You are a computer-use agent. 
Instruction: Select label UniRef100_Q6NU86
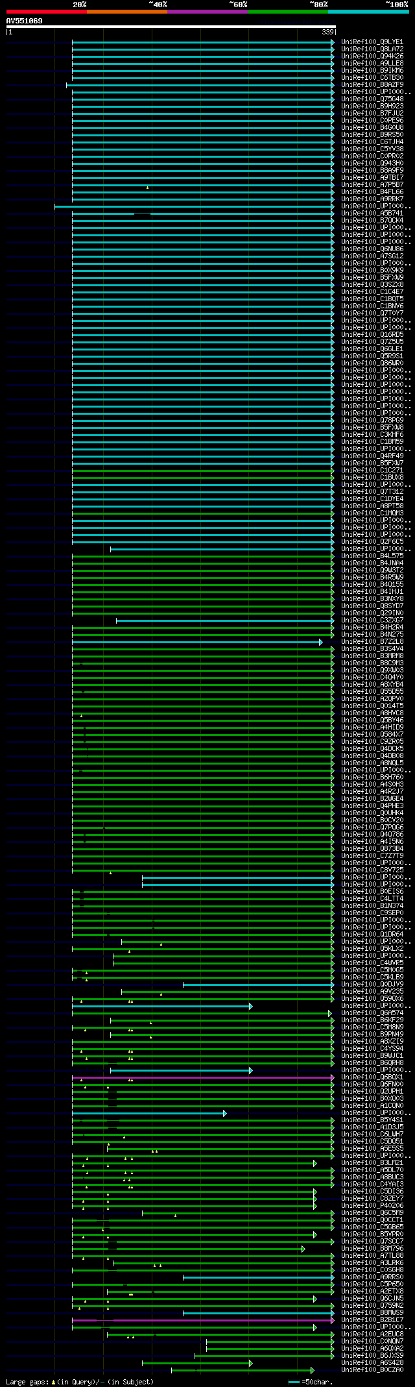pos(372,249)
